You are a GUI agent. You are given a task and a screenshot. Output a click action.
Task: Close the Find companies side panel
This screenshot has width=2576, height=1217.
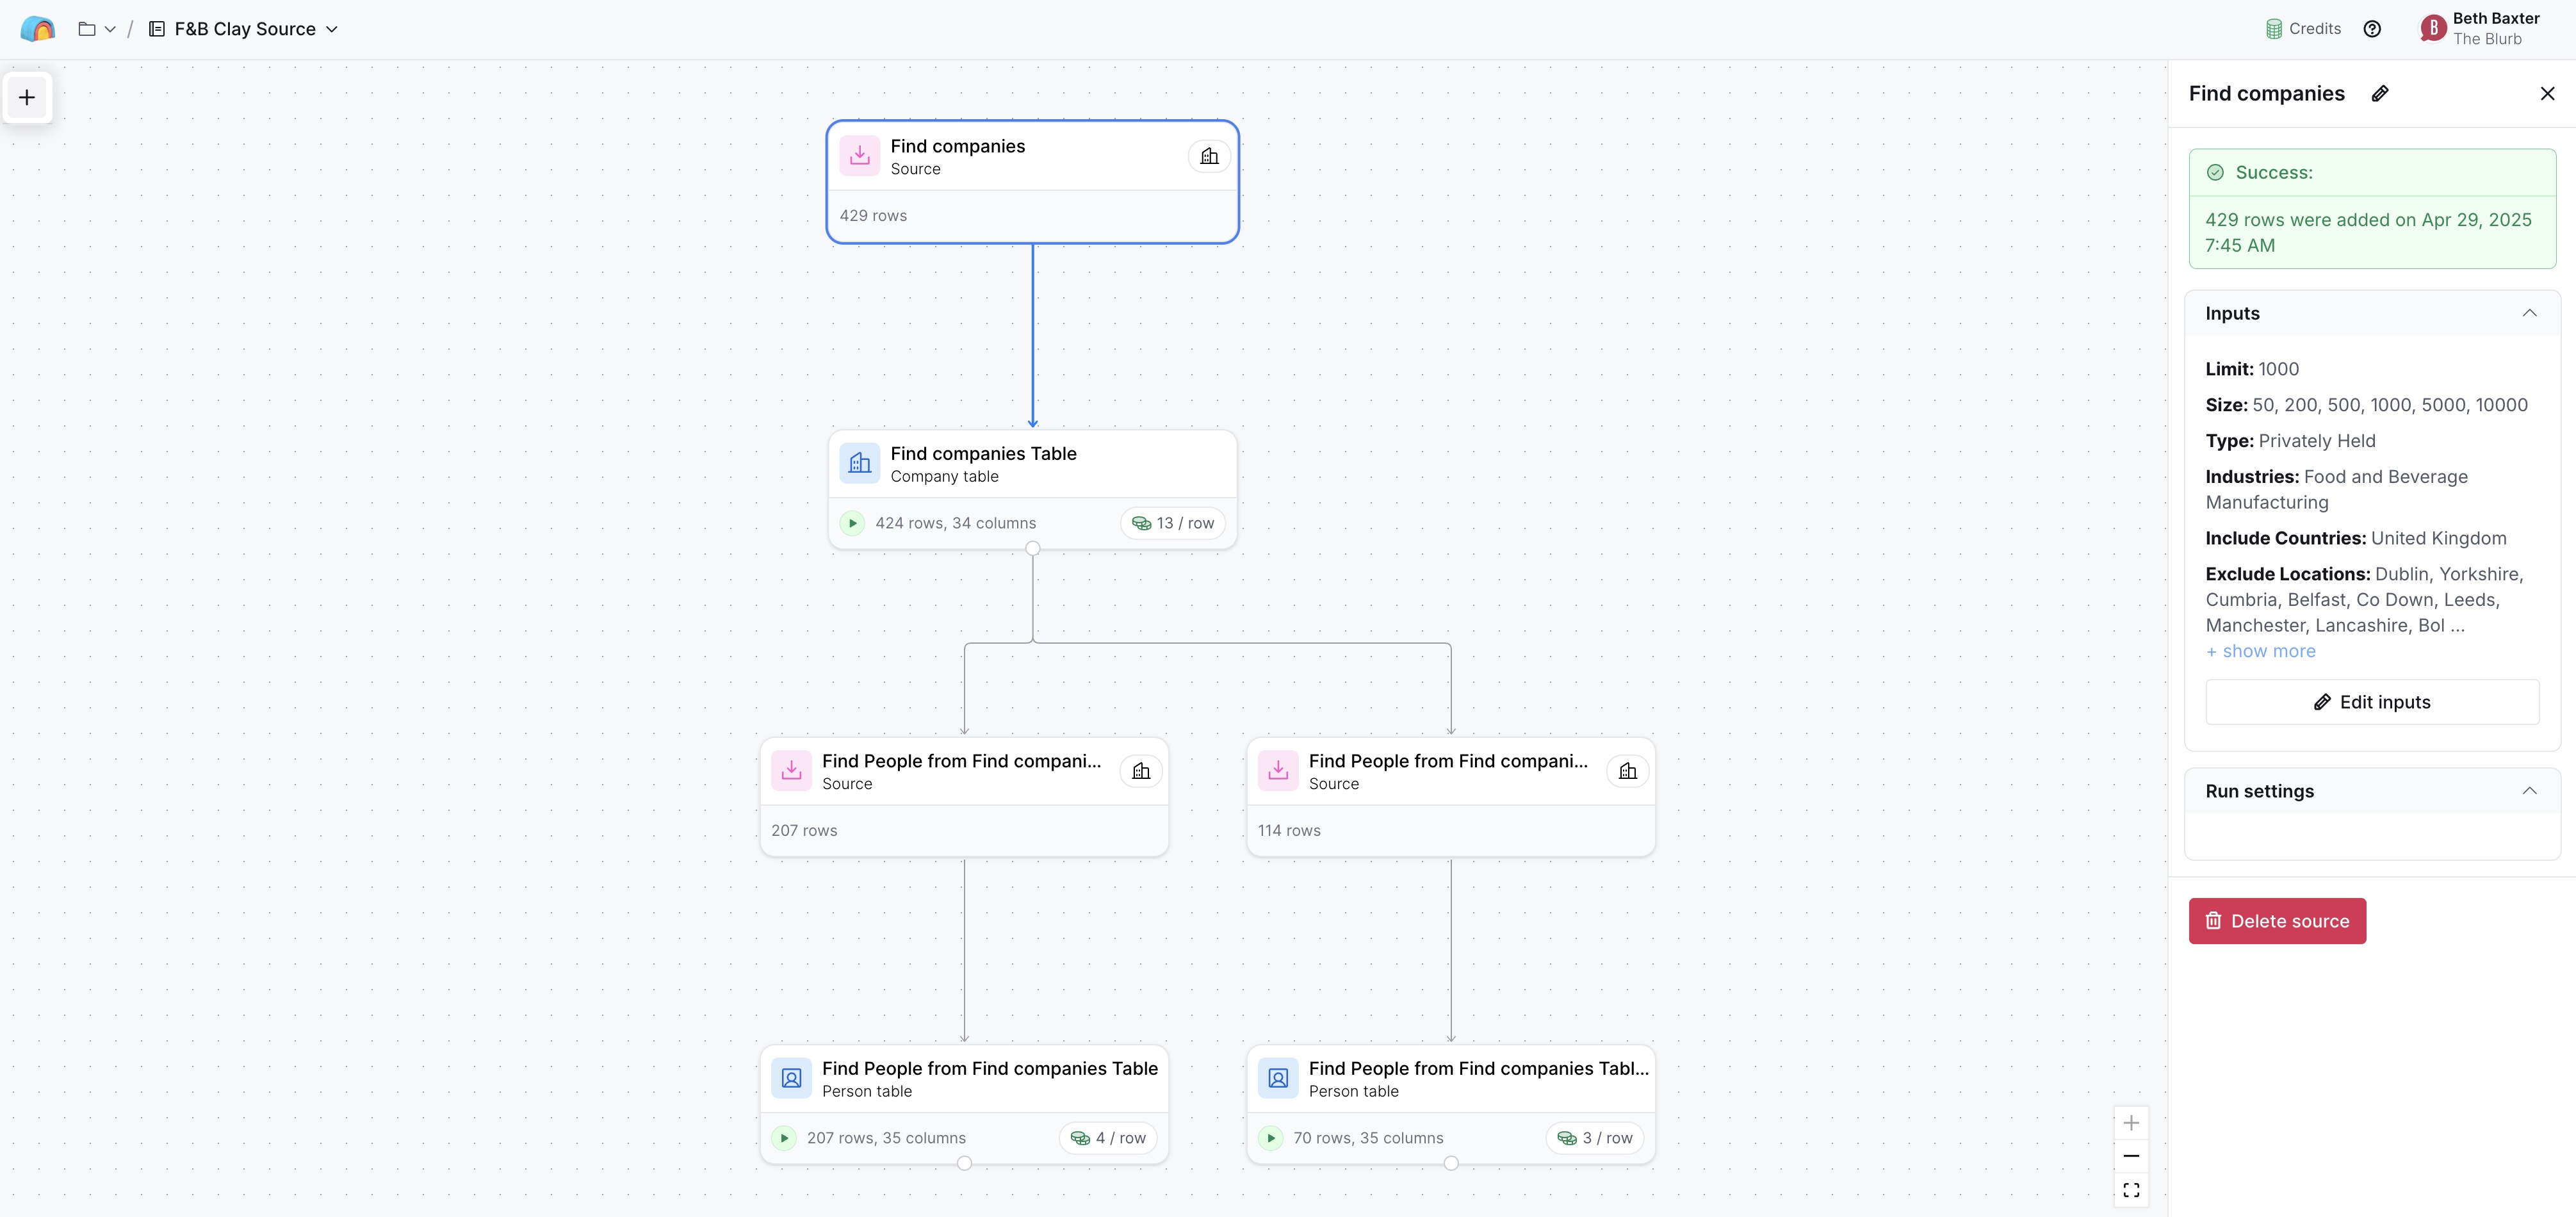(2547, 93)
